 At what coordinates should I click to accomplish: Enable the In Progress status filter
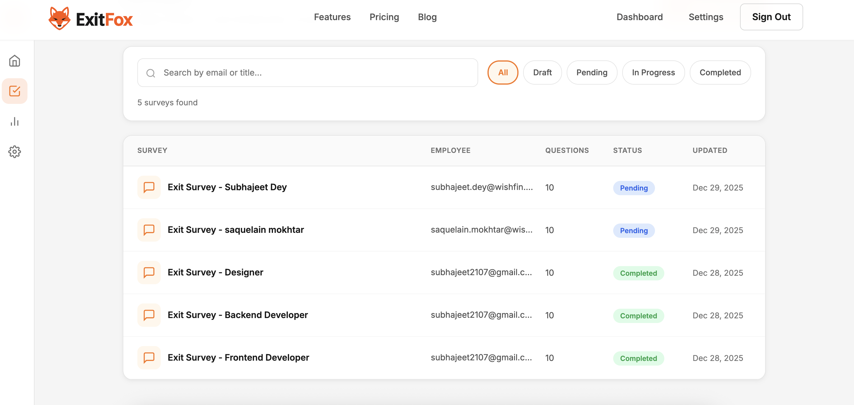click(653, 72)
